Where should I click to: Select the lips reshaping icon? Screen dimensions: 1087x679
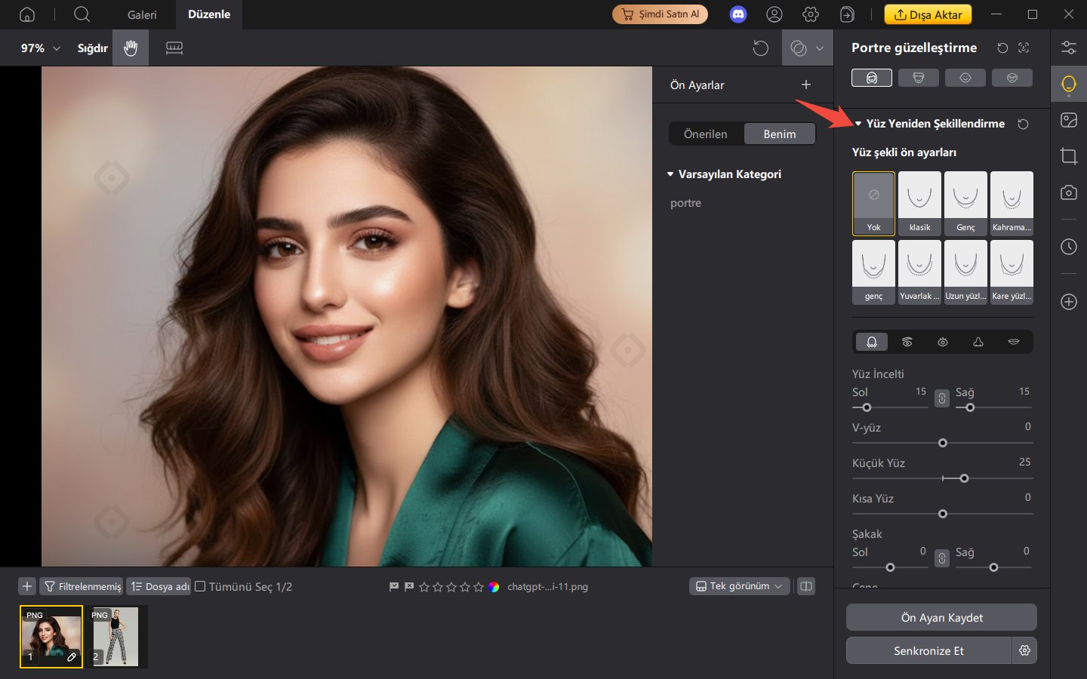(x=1012, y=341)
